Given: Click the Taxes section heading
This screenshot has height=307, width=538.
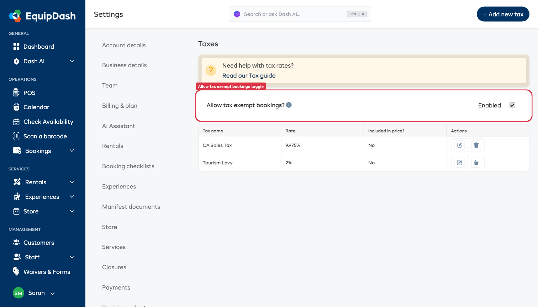Looking at the screenshot, I should [x=208, y=44].
